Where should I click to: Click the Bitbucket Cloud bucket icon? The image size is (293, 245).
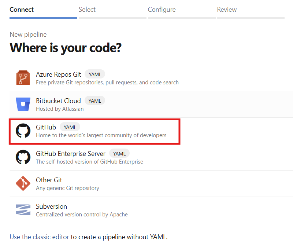click(x=23, y=104)
